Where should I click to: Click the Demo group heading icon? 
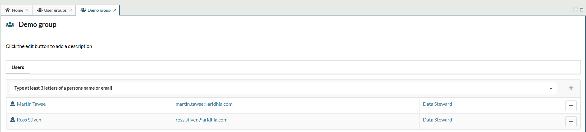[x=10, y=25]
